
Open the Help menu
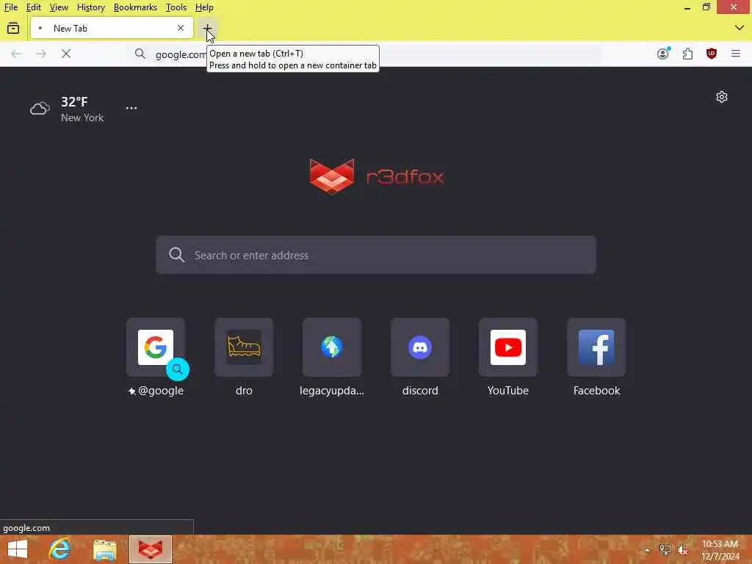(x=204, y=7)
